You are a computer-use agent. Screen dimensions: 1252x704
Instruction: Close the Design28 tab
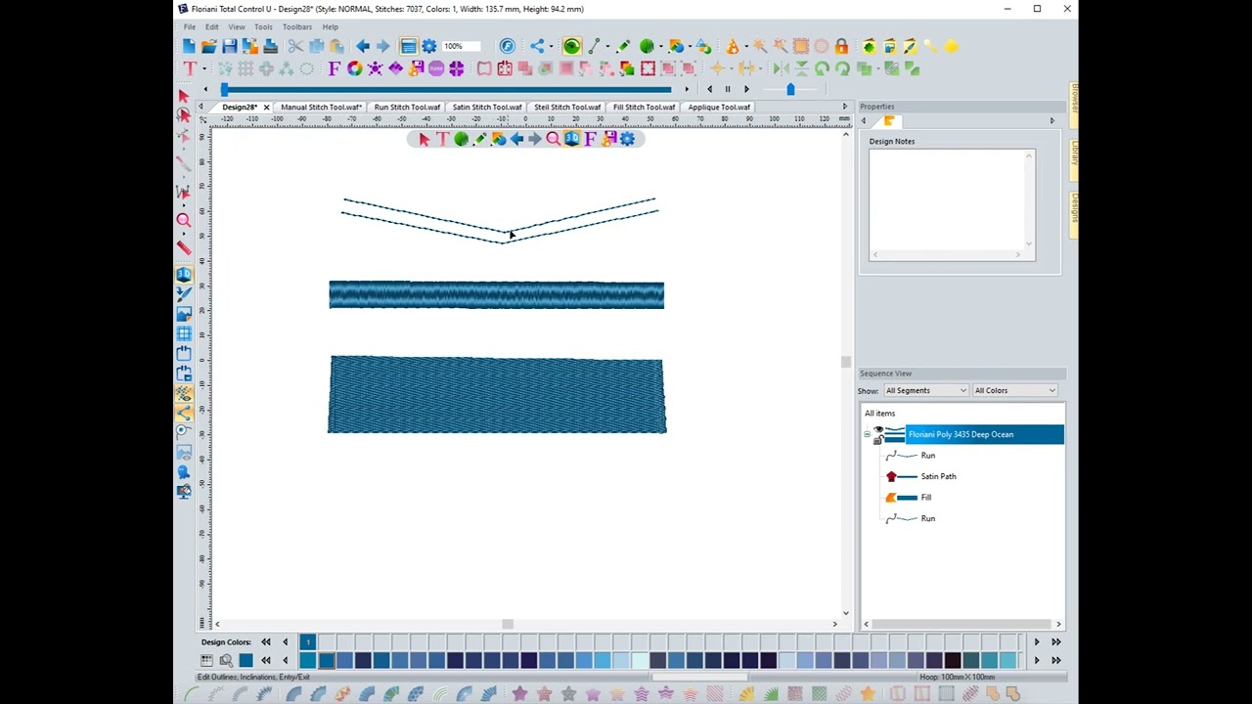(266, 108)
